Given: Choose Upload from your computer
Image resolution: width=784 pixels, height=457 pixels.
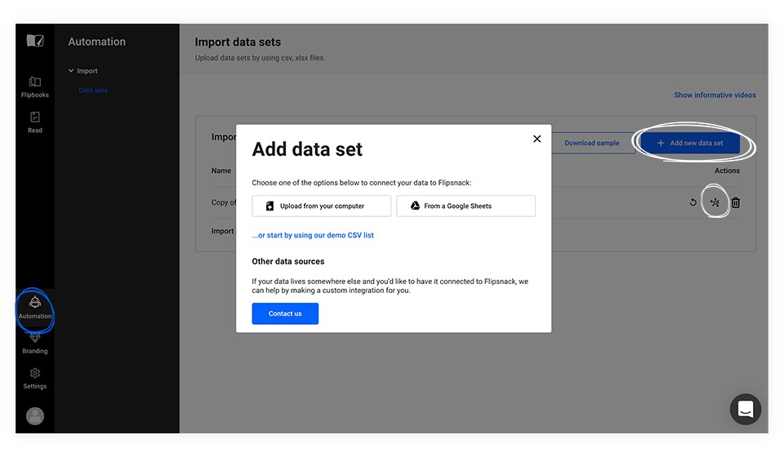Looking at the screenshot, I should pyautogui.click(x=322, y=206).
